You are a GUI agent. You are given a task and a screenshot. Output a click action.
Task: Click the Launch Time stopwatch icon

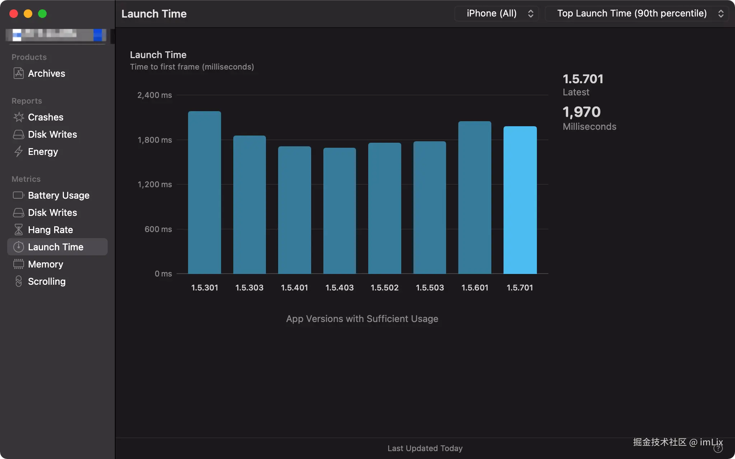tap(18, 247)
